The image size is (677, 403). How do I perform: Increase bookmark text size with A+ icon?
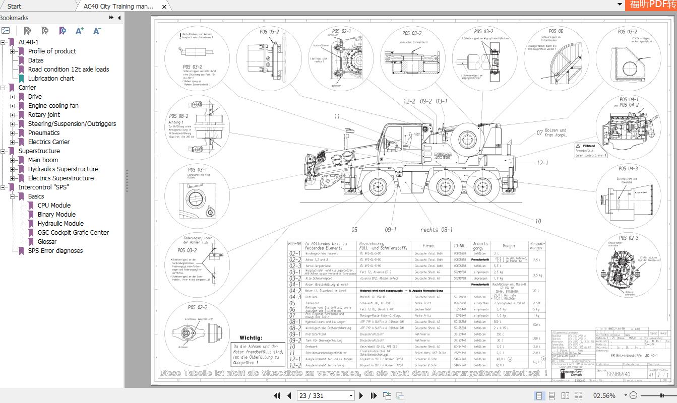click(80, 31)
